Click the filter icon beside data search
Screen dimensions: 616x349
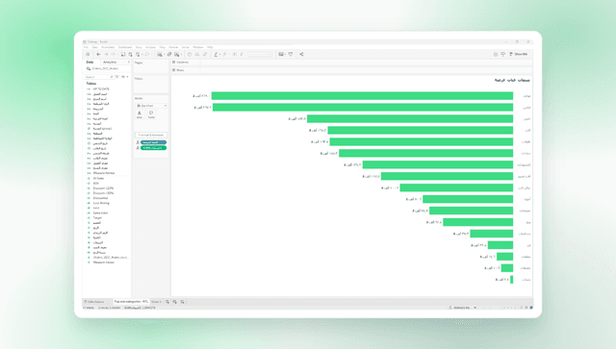117,77
